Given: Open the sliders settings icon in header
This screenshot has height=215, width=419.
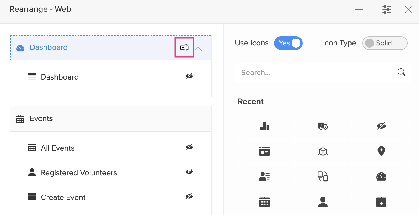Looking at the screenshot, I should tap(387, 10).
